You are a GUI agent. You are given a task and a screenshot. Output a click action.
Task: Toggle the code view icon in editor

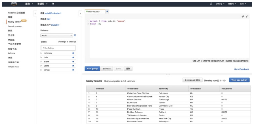(243, 16)
